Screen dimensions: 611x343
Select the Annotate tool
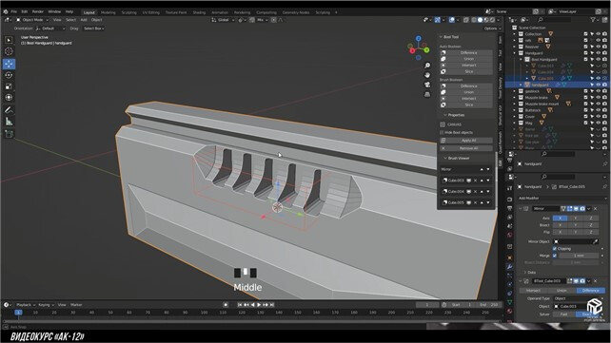pos(9,110)
